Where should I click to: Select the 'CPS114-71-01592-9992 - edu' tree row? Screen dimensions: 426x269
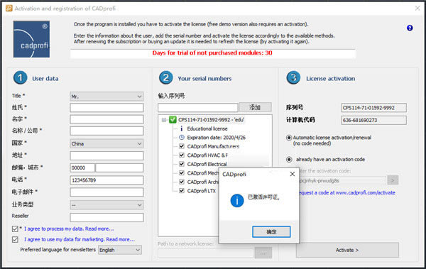212,119
